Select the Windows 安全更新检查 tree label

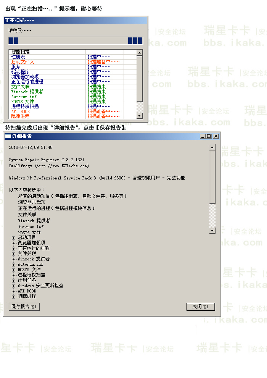coord(40,286)
